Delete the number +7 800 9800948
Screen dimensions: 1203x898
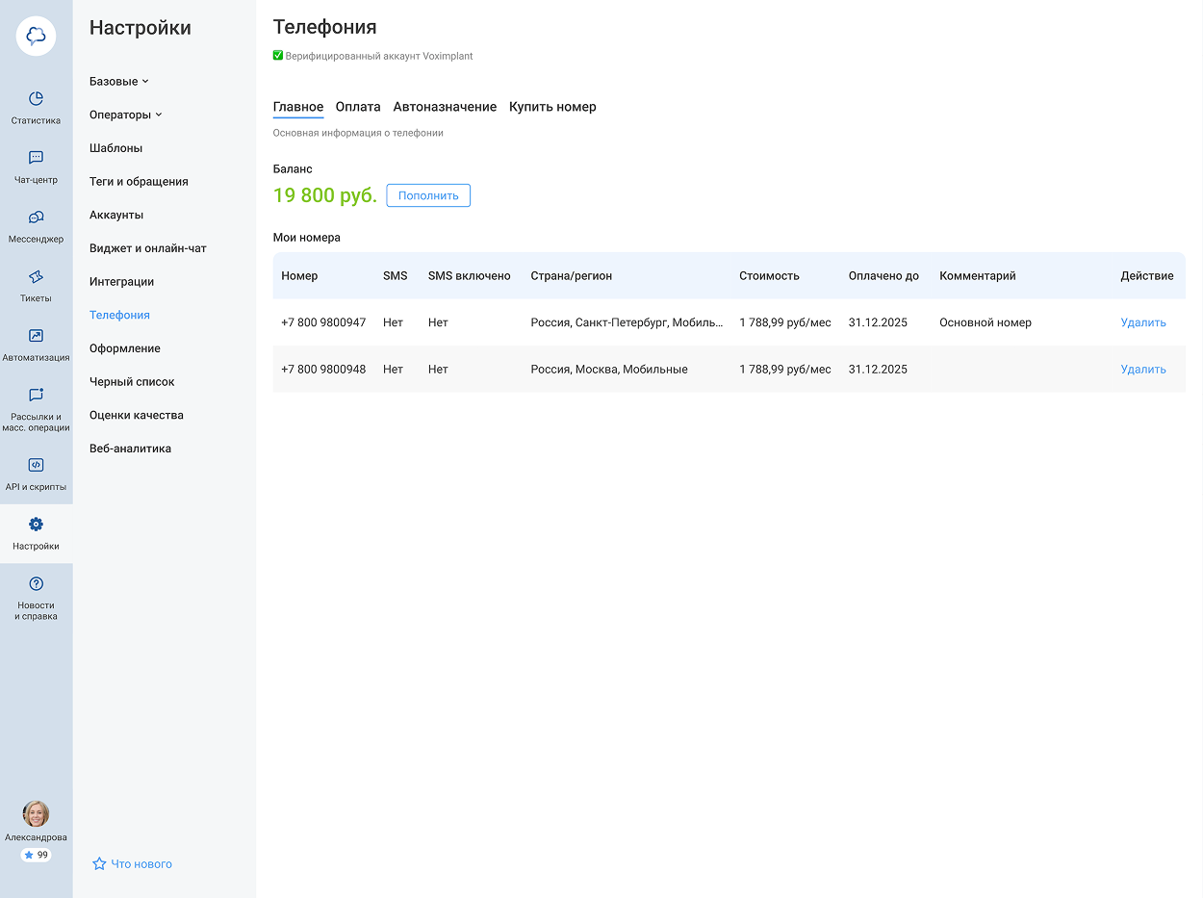click(1142, 370)
